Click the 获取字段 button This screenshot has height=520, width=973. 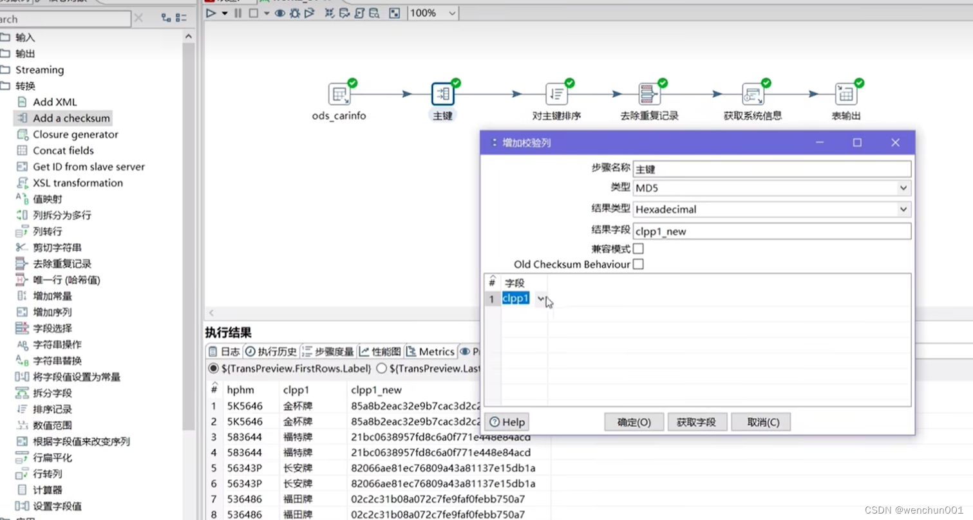697,422
